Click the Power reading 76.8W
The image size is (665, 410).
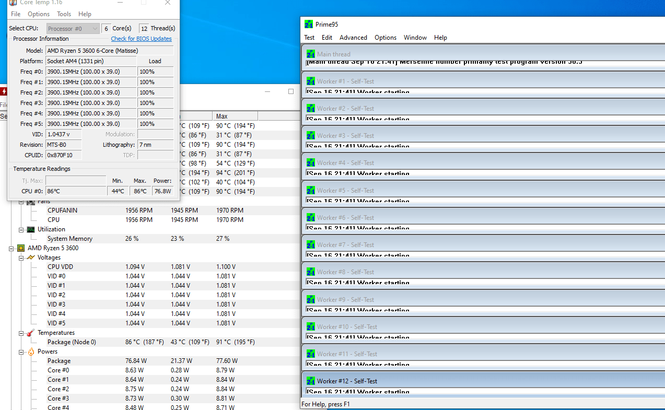(x=163, y=191)
